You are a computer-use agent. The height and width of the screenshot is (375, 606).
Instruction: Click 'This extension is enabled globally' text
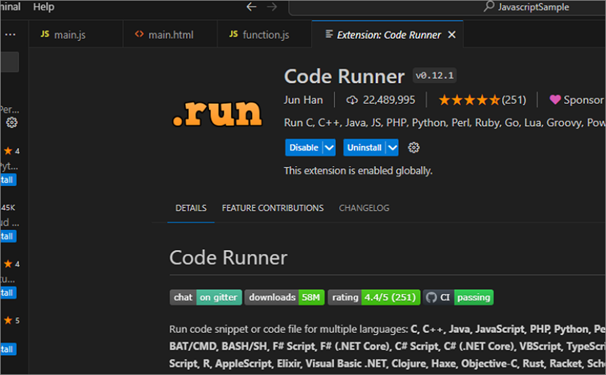click(x=358, y=171)
